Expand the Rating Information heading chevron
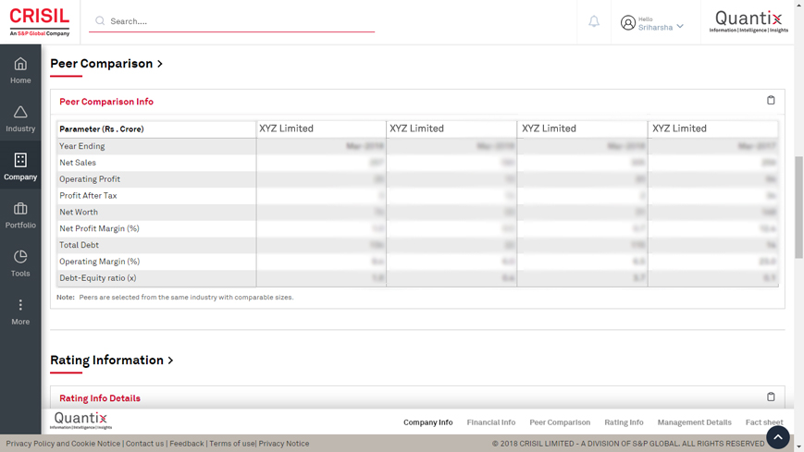This screenshot has height=452, width=804. (x=170, y=360)
